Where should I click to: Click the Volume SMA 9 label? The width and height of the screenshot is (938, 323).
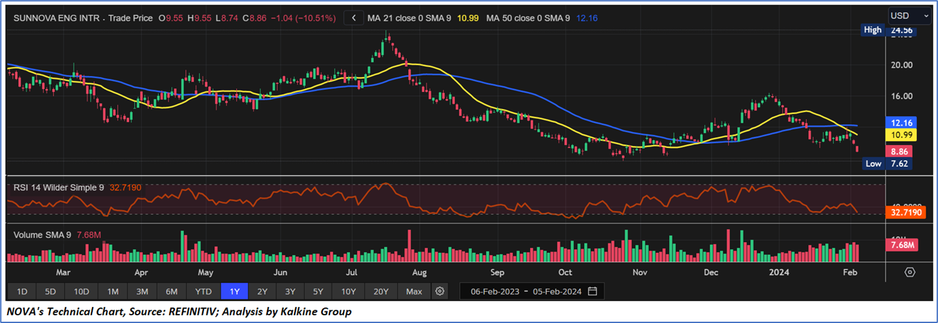coord(42,235)
